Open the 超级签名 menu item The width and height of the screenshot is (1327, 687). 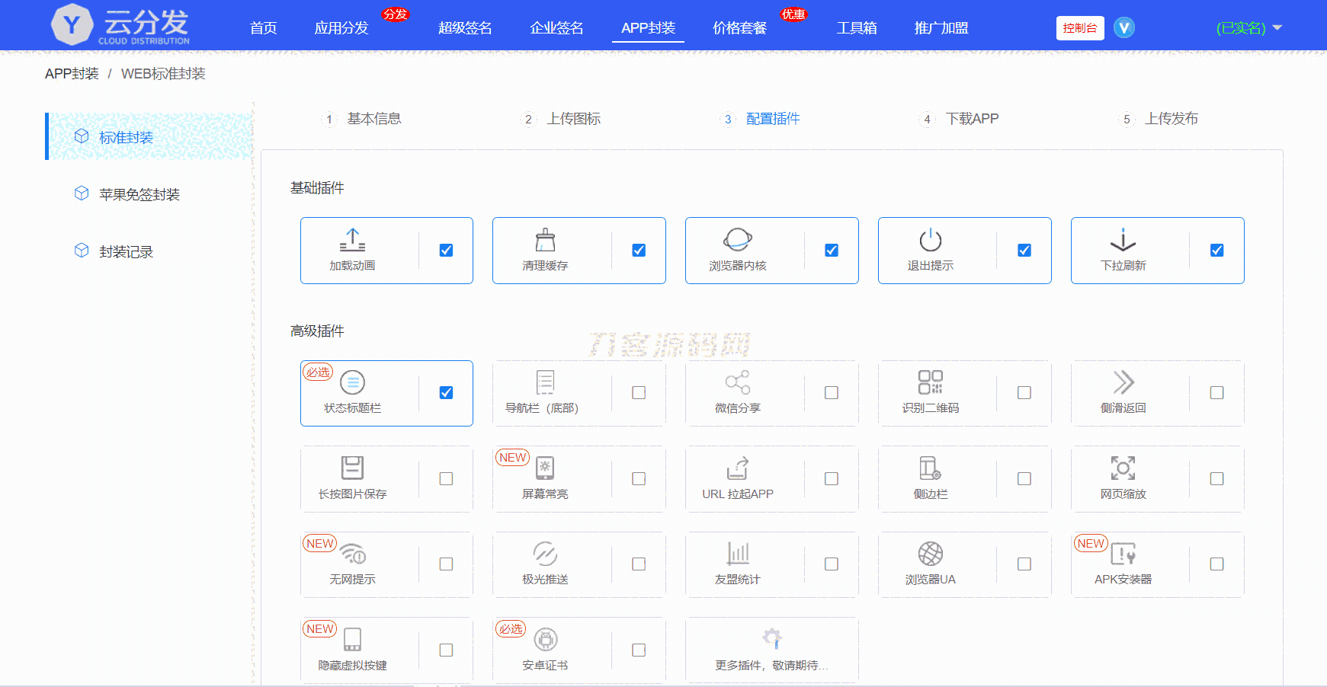click(465, 28)
